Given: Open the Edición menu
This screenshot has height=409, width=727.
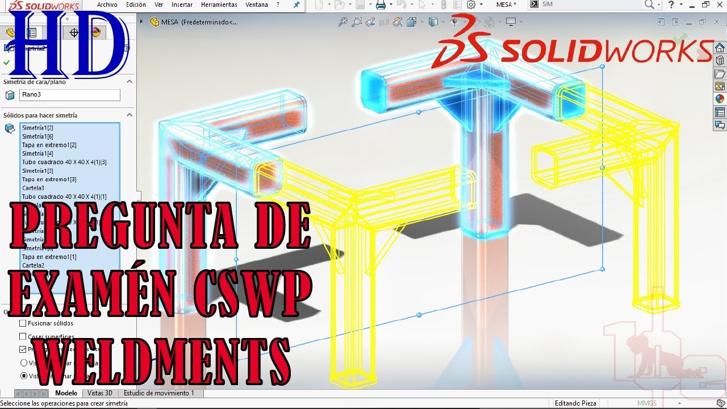Looking at the screenshot, I should click(x=136, y=5).
